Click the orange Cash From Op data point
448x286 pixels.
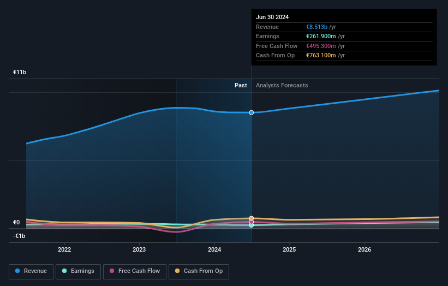[x=252, y=218]
